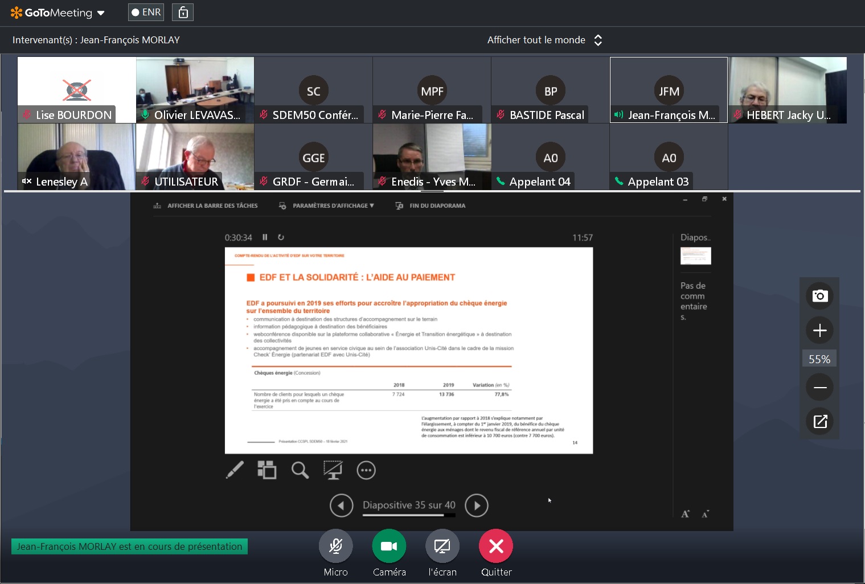Click Appelant 03 phone icon
This screenshot has height=584, width=865.
click(x=619, y=181)
